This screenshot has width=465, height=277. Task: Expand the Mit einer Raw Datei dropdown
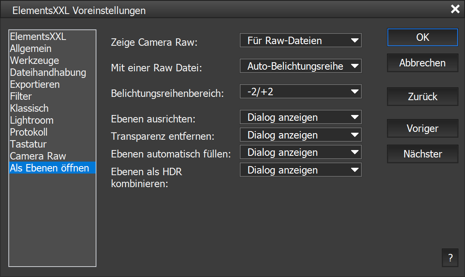300,66
